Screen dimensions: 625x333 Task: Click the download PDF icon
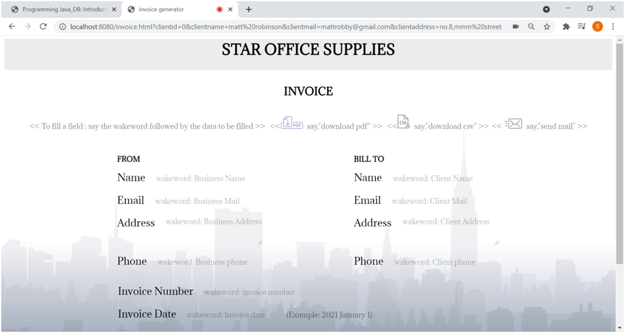click(292, 122)
